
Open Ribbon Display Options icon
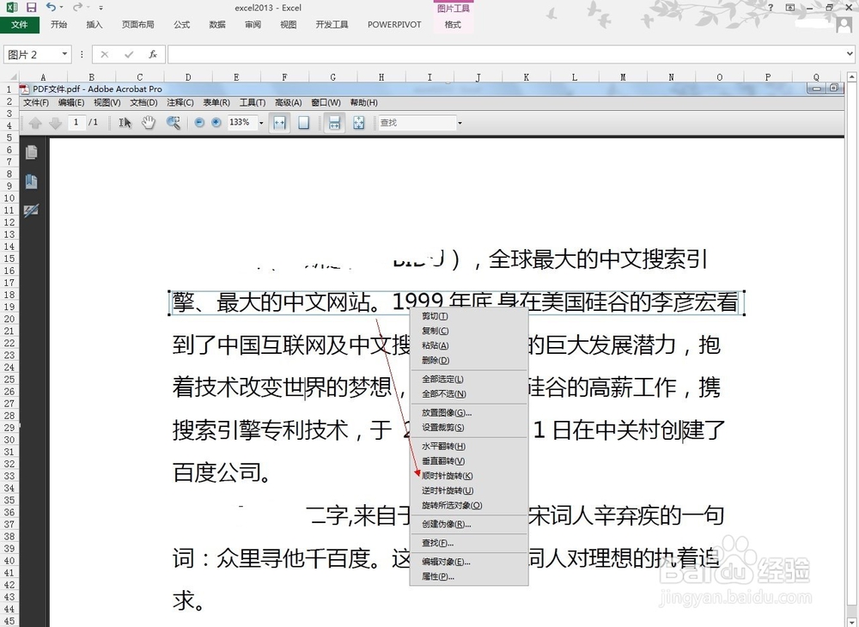790,7
